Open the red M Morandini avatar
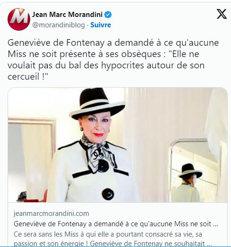 (19, 19)
